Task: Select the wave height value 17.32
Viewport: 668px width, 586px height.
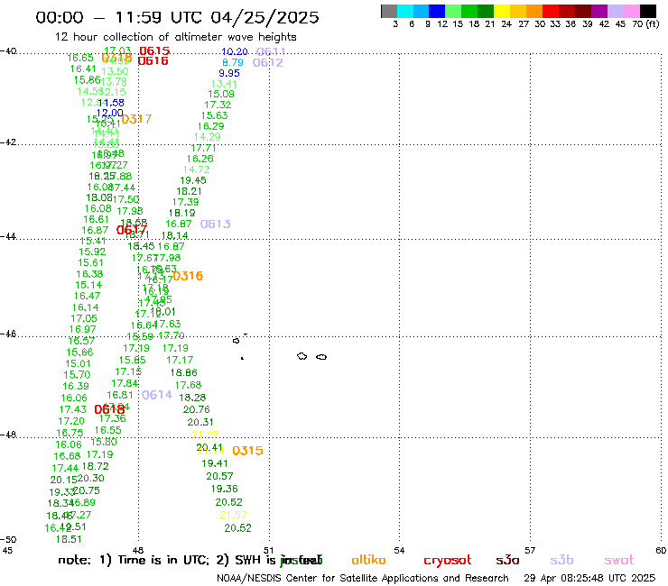Action: pos(218,105)
